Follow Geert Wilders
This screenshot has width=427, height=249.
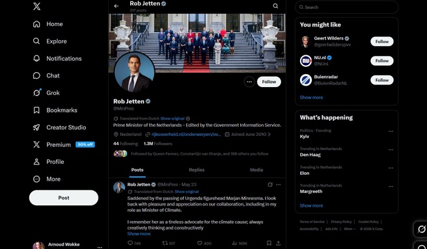[382, 42]
